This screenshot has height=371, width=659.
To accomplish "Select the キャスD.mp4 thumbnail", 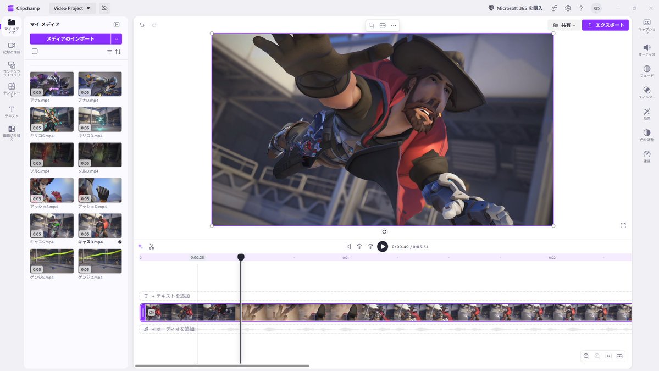I will (100, 226).
